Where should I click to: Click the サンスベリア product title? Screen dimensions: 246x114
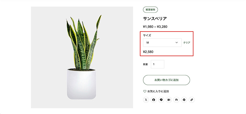[155, 19]
